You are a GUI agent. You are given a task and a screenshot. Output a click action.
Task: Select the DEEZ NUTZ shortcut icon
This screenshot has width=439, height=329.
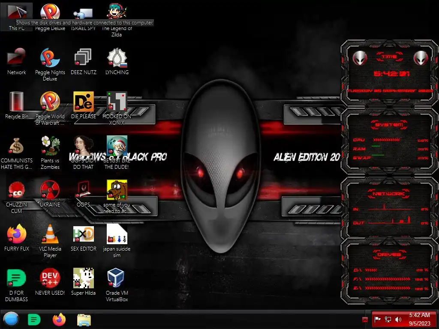[x=84, y=61]
